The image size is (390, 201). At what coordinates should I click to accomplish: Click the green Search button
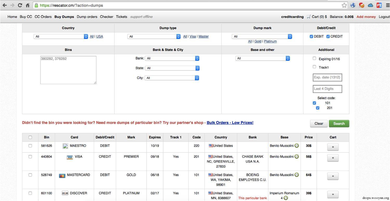tap(339, 124)
